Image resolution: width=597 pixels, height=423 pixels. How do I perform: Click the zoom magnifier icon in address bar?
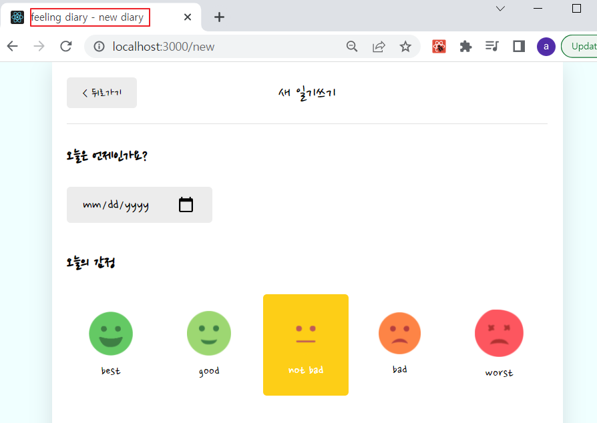click(352, 47)
